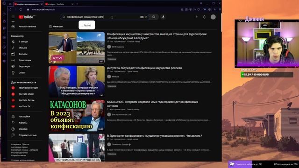Open the RTVI thumbnail video
Viewport: 299px width, 168px height.
[77, 48]
